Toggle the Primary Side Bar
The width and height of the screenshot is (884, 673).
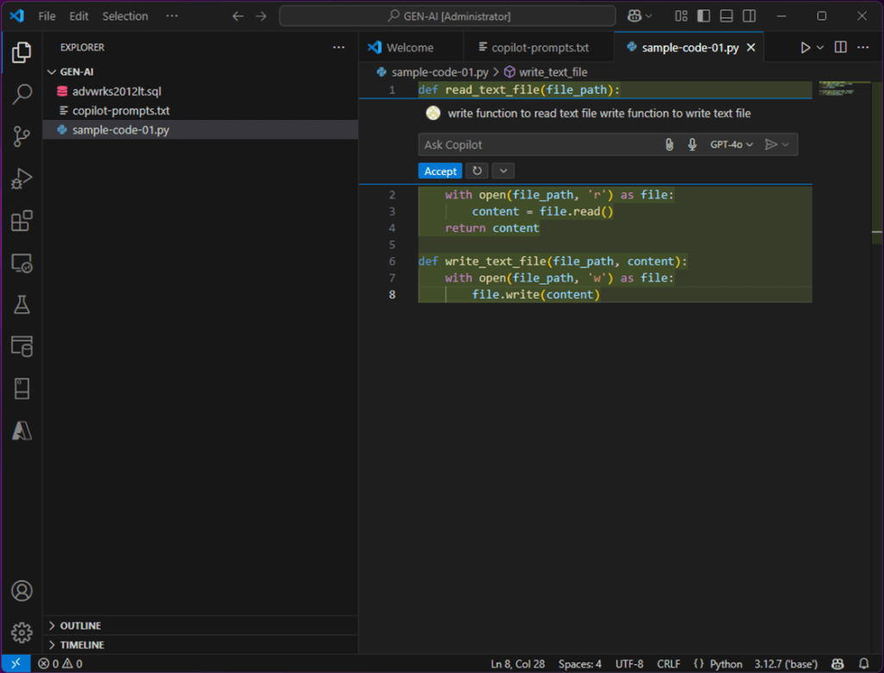point(702,16)
